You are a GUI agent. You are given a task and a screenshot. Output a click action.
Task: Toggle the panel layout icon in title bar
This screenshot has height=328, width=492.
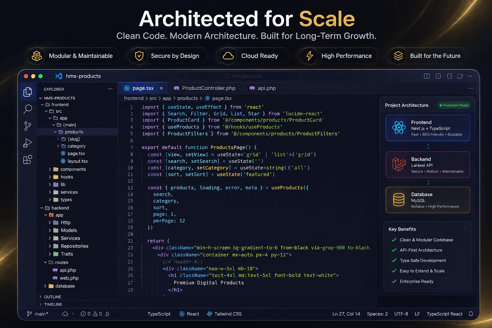[x=438, y=76]
